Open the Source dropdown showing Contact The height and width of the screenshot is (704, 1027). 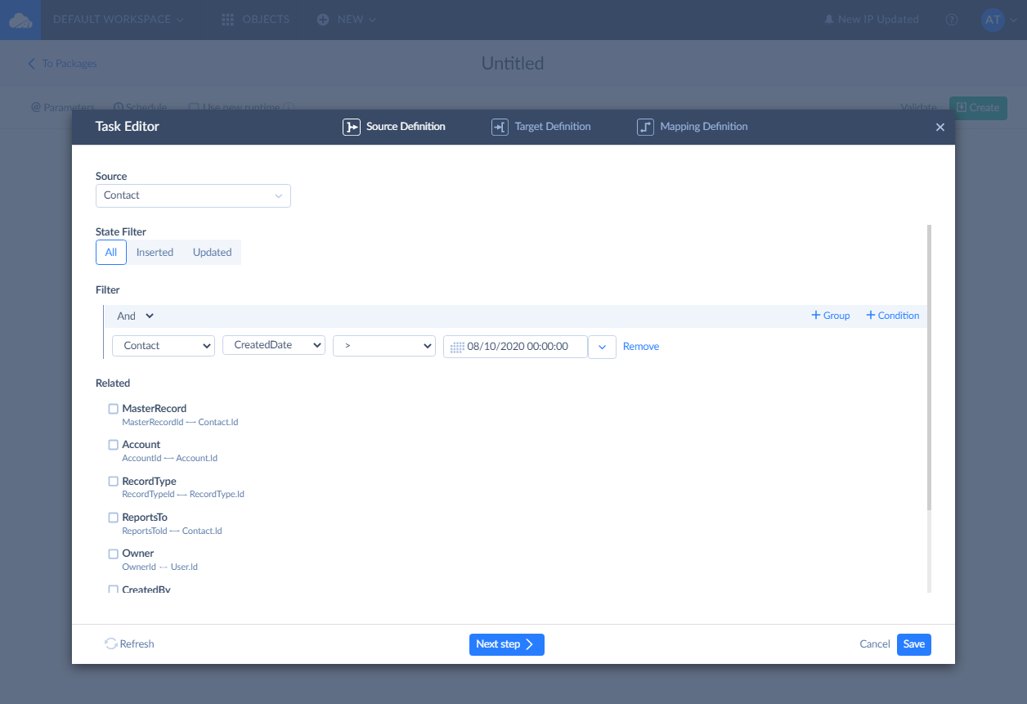[193, 195]
